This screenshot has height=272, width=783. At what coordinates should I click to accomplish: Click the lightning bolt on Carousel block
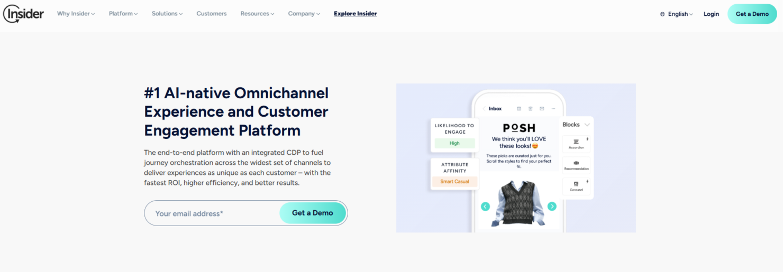[587, 182]
